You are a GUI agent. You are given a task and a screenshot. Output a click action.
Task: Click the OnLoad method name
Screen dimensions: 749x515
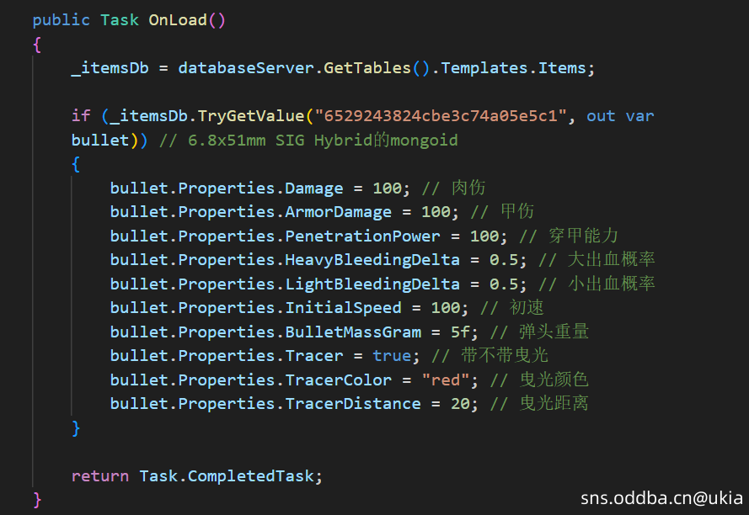tap(178, 20)
